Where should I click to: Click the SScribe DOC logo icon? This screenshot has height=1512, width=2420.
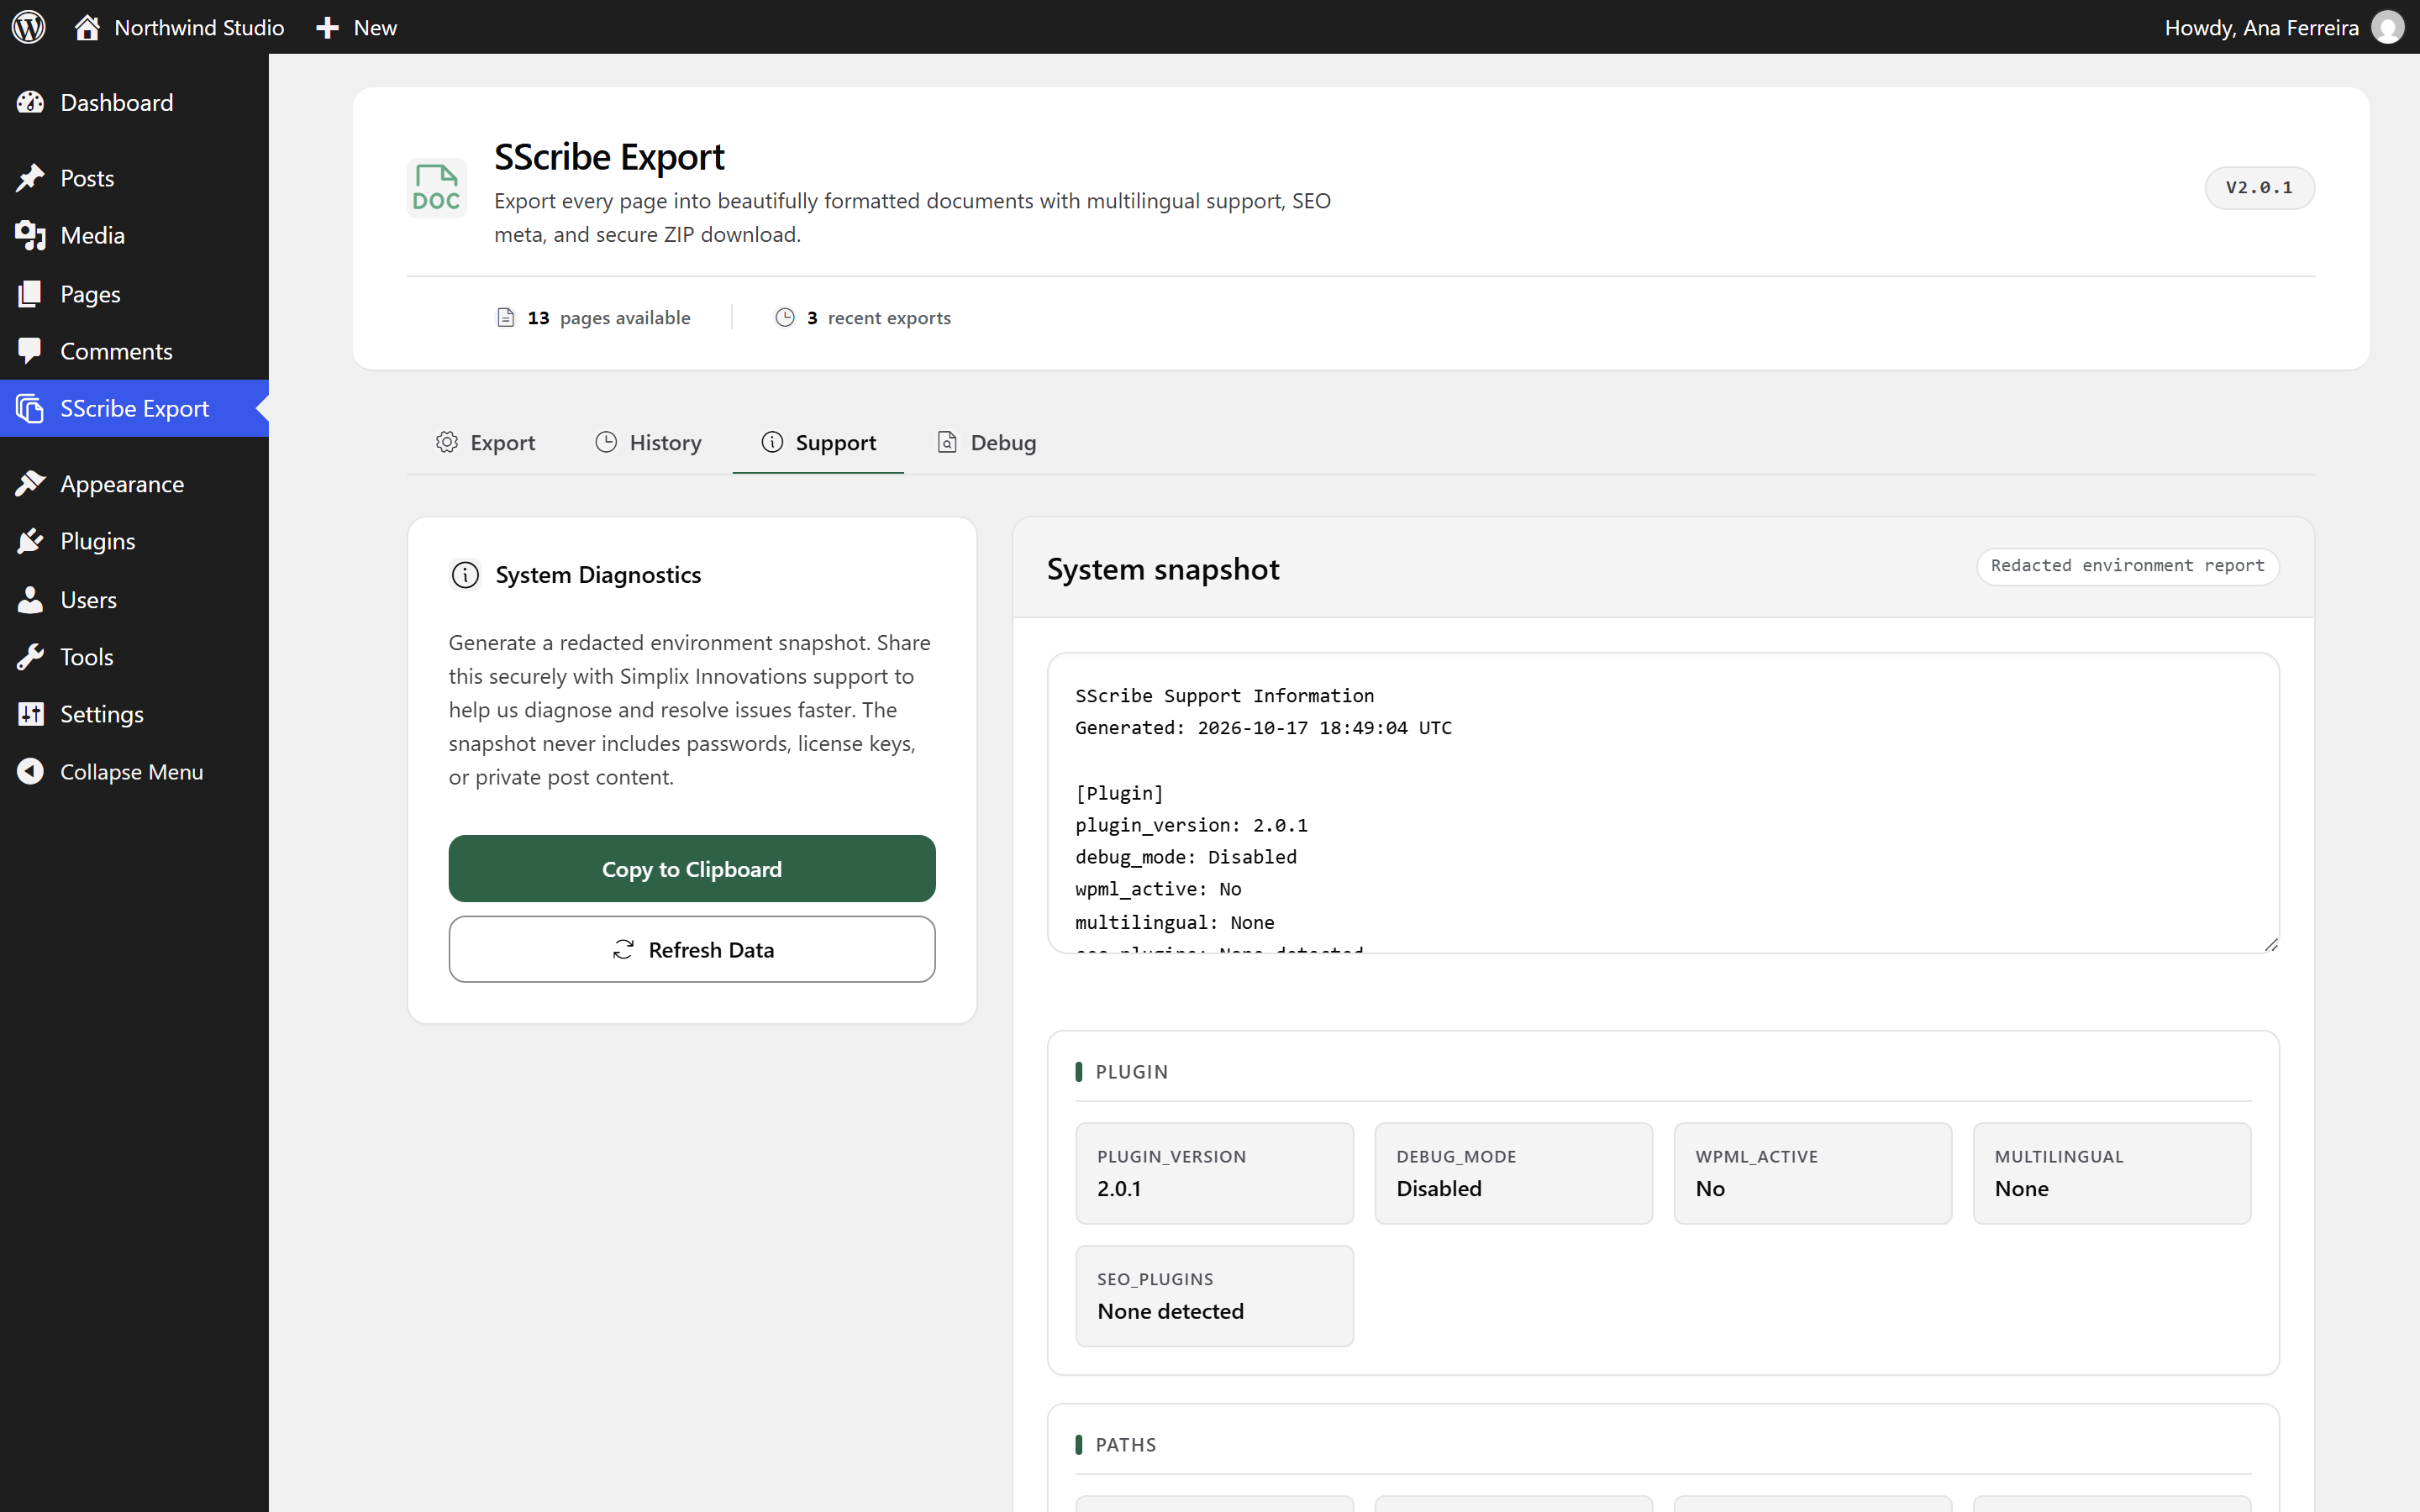coord(436,187)
